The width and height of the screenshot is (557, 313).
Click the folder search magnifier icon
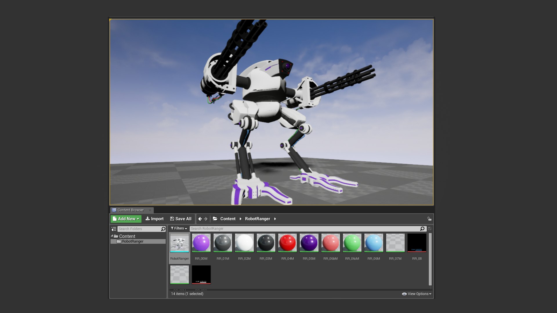pos(163,229)
